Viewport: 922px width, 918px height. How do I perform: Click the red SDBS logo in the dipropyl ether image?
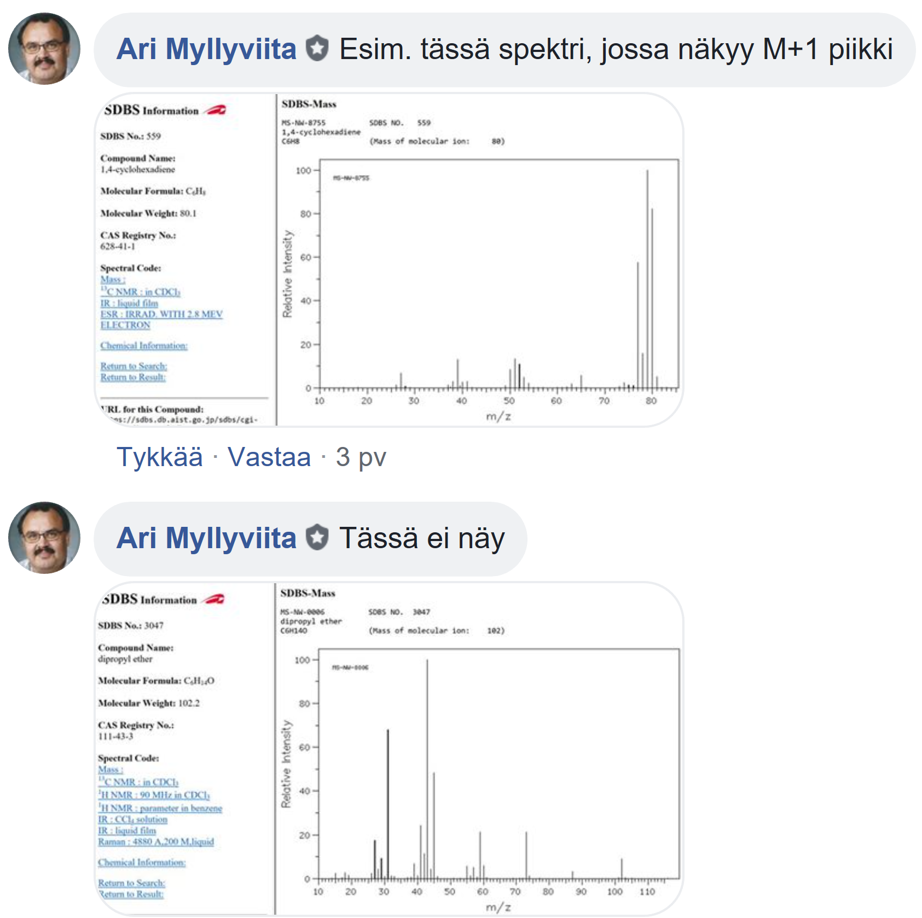point(213,599)
